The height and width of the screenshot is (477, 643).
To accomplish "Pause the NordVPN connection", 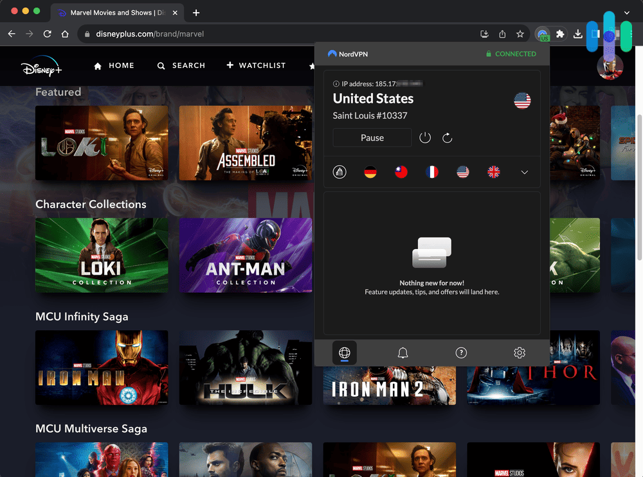I will pyautogui.click(x=372, y=137).
